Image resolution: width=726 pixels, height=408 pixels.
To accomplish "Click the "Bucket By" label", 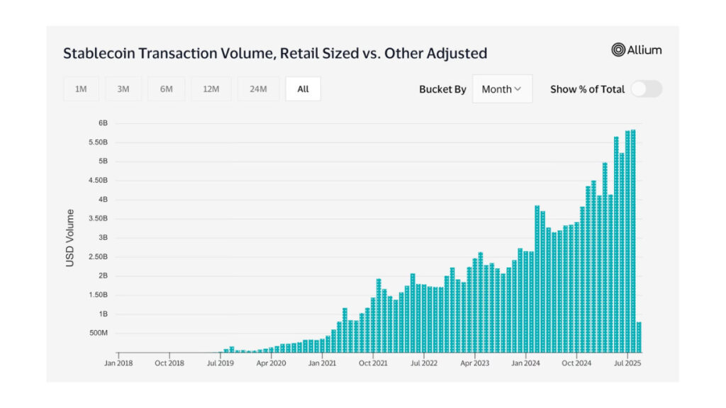I will click(442, 89).
